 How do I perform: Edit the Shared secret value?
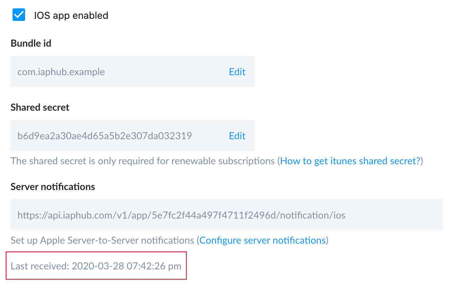pyautogui.click(x=237, y=136)
